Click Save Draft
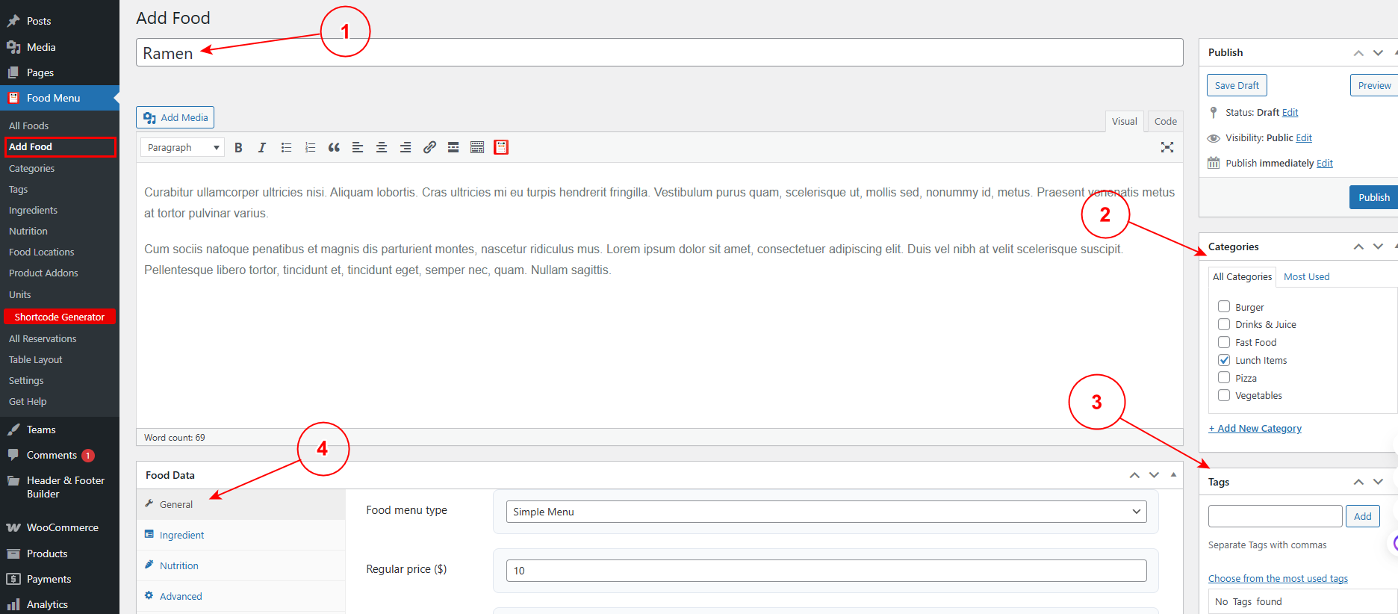 (1237, 85)
